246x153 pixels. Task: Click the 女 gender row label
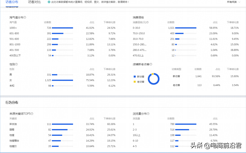coord(11,80)
